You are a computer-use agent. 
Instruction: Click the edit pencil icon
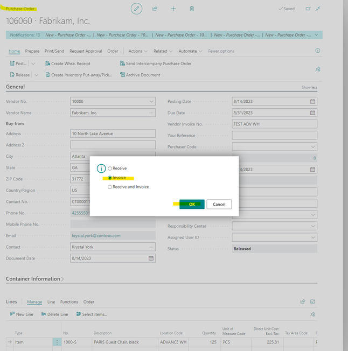pos(136,9)
